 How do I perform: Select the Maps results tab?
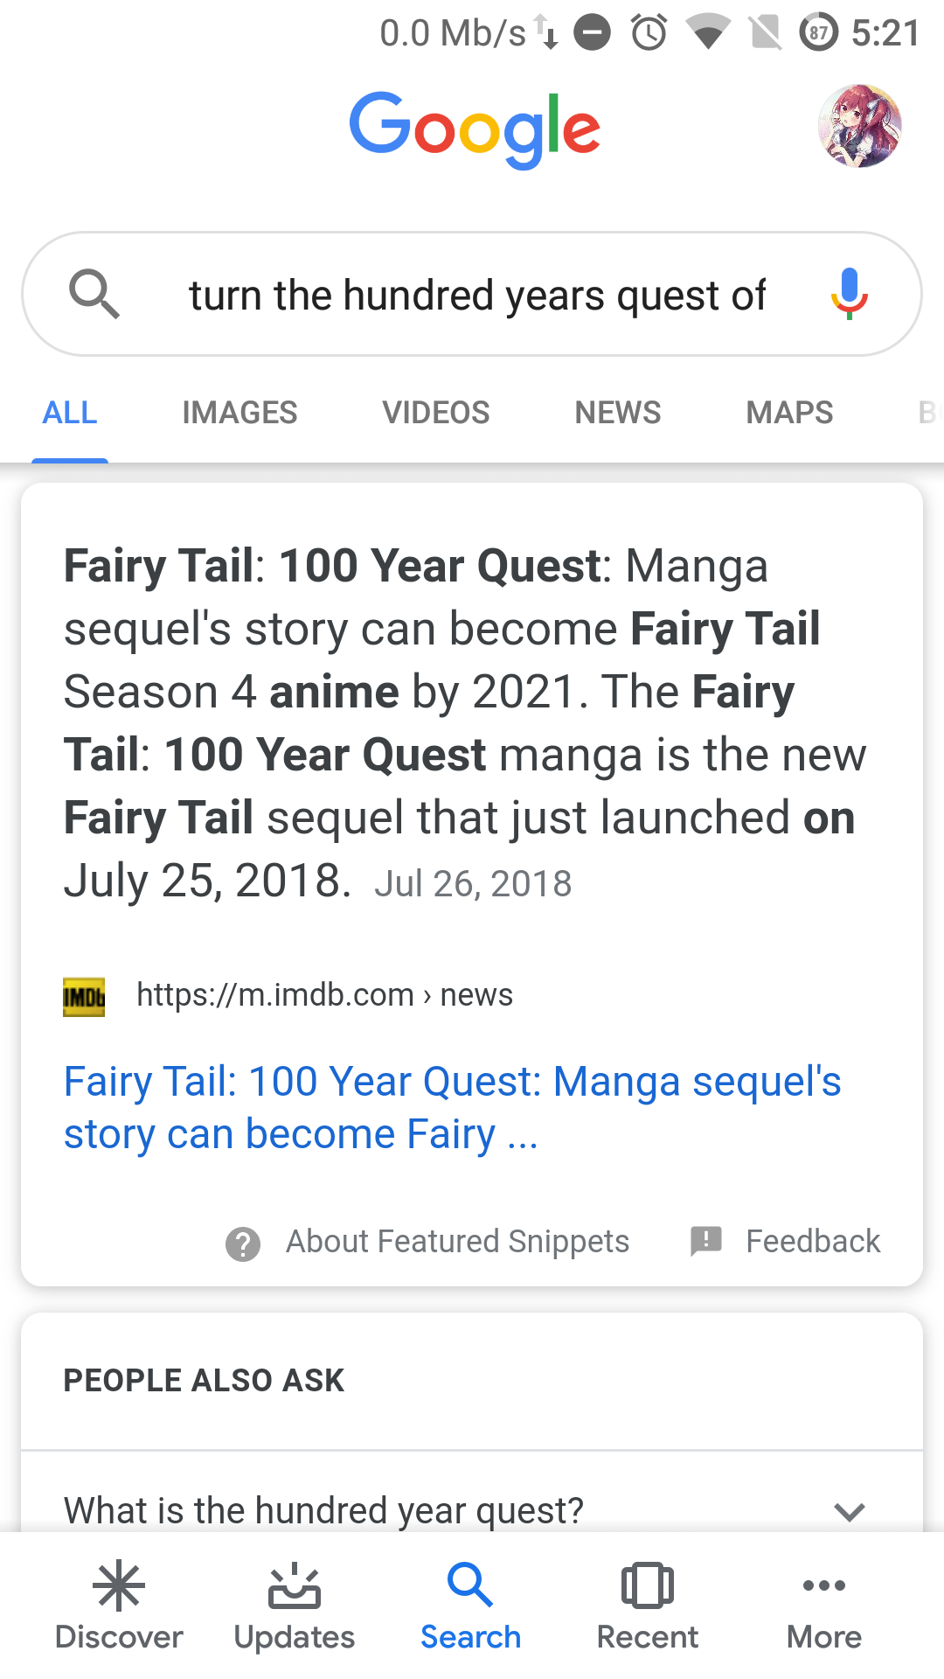click(x=789, y=413)
